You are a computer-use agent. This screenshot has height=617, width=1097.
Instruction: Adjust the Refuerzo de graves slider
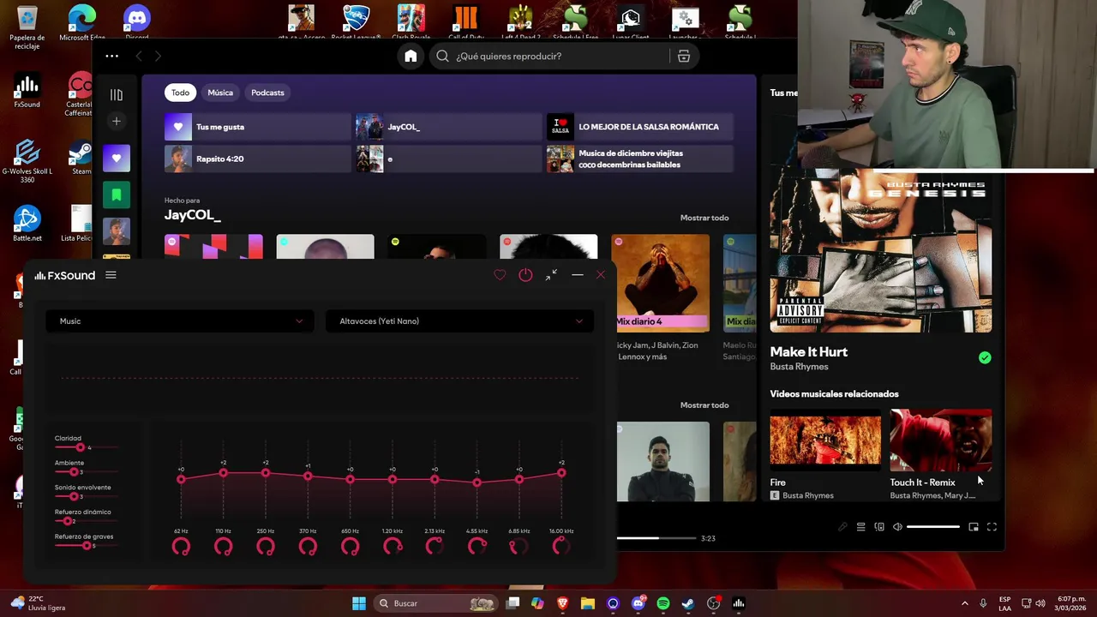(x=87, y=546)
